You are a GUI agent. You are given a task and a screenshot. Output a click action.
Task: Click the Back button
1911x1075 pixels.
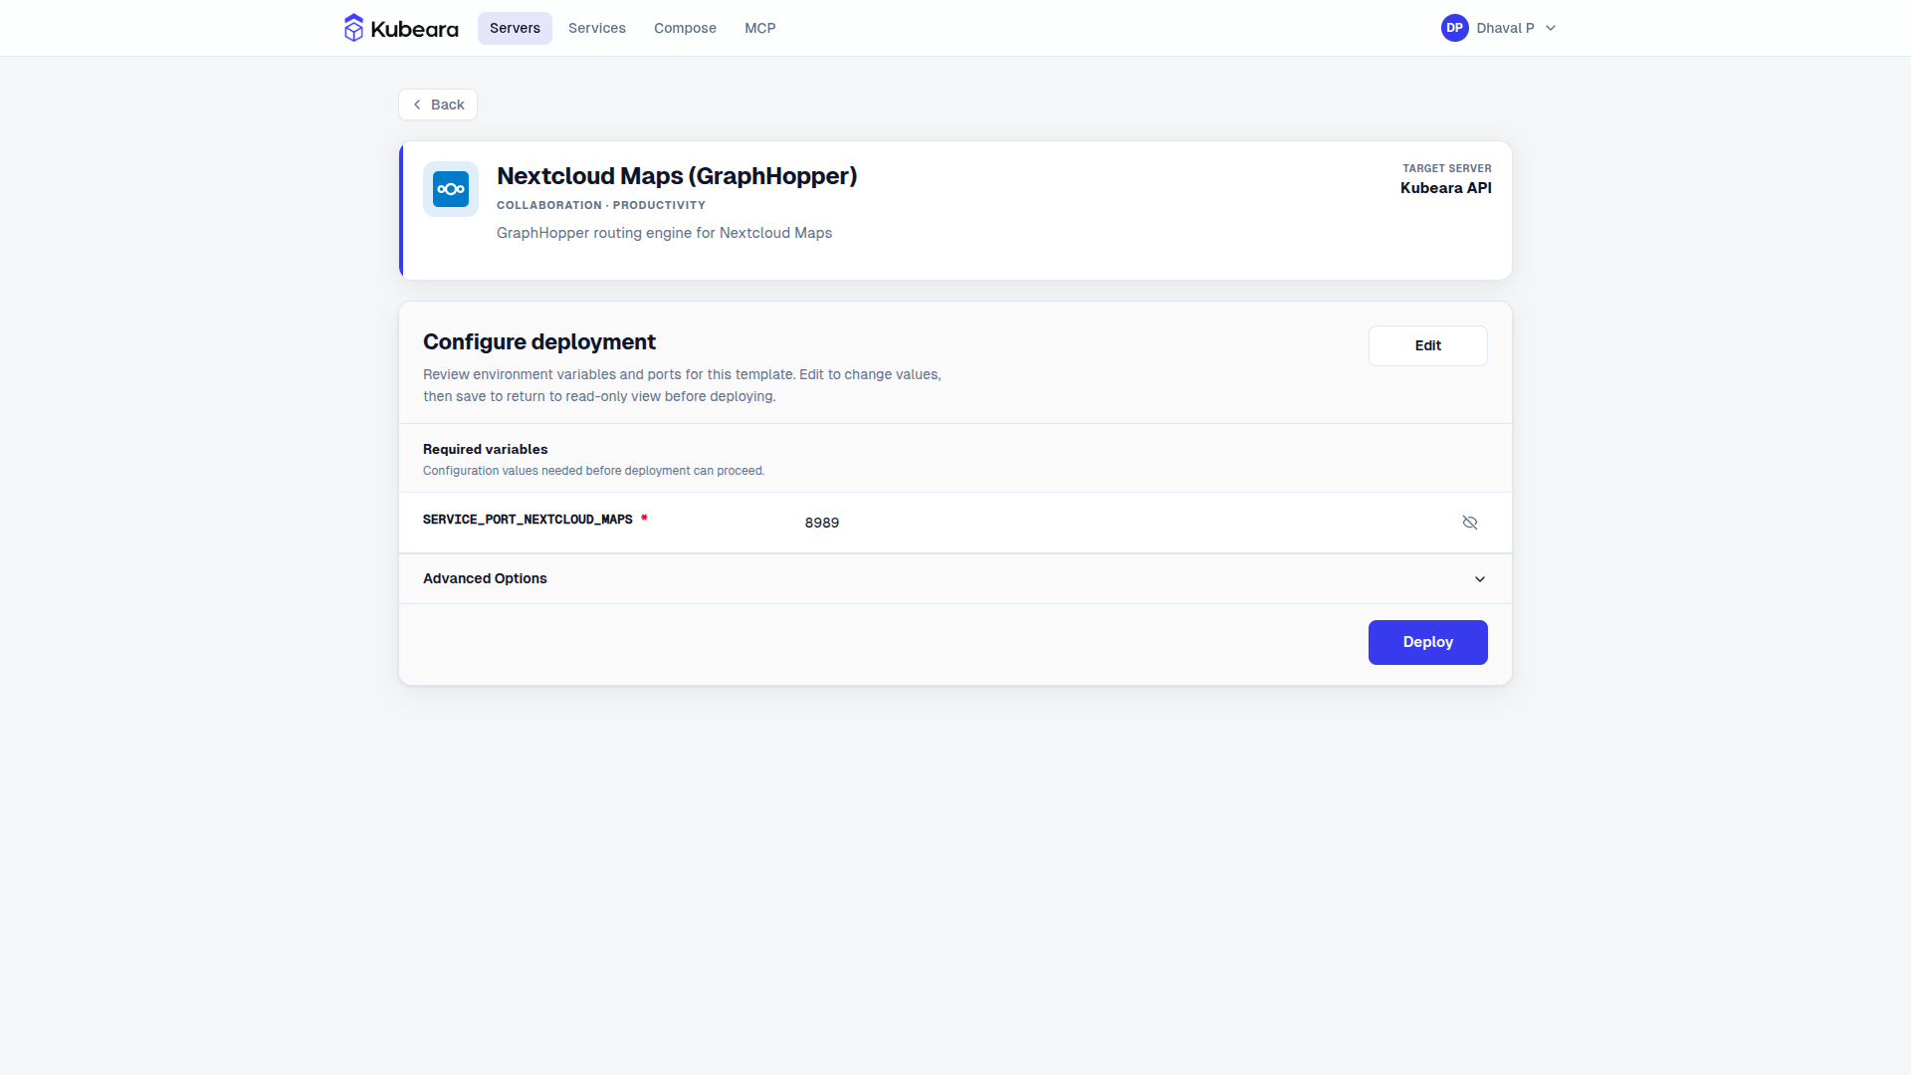(438, 105)
